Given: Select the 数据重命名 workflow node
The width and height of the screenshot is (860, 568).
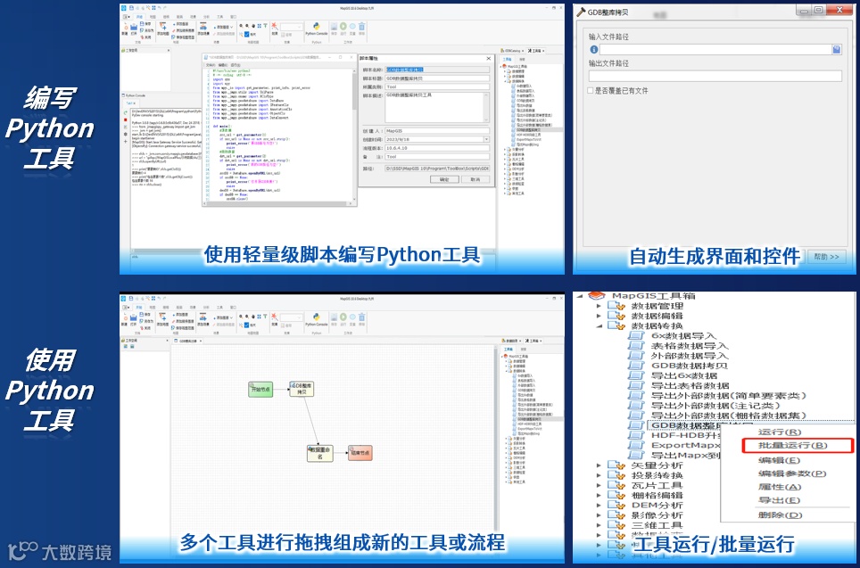Looking at the screenshot, I should pyautogui.click(x=319, y=453).
